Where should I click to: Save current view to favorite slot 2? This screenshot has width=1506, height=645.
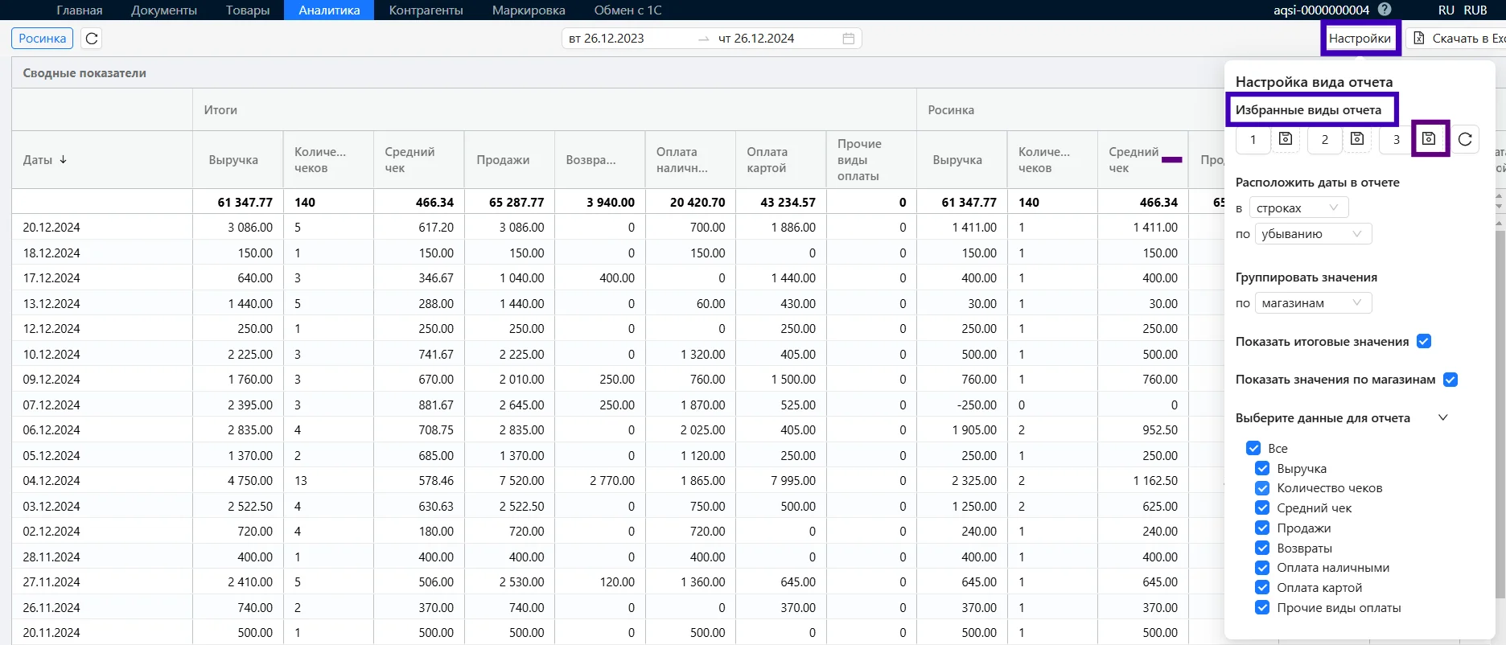coord(1357,139)
